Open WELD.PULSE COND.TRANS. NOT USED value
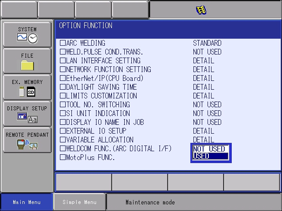This screenshot has width=282, height=211. click(207, 52)
